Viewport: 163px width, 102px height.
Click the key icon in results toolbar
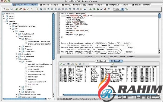(76, 64)
